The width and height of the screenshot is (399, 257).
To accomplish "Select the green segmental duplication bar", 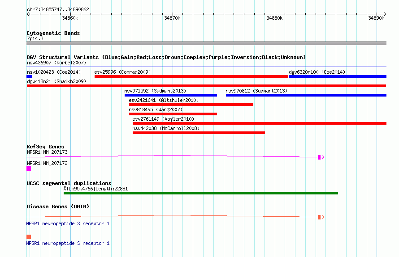I will 201,193.
